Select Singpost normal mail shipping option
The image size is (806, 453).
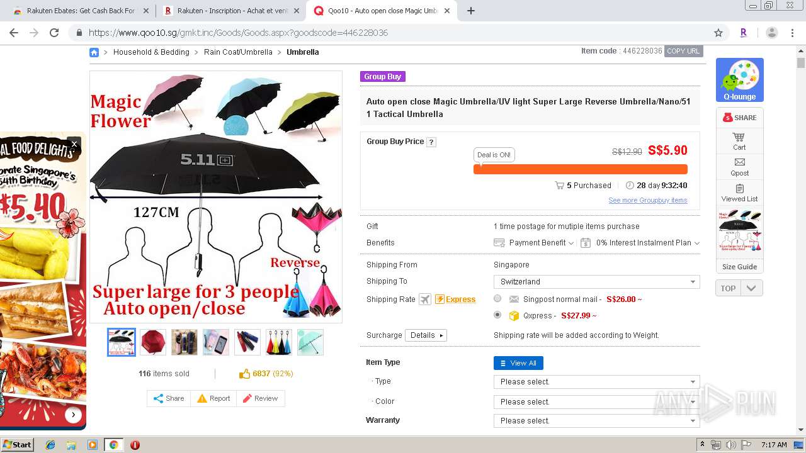(x=497, y=299)
